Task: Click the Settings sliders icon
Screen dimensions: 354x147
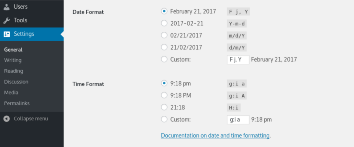Action: (x=7, y=34)
